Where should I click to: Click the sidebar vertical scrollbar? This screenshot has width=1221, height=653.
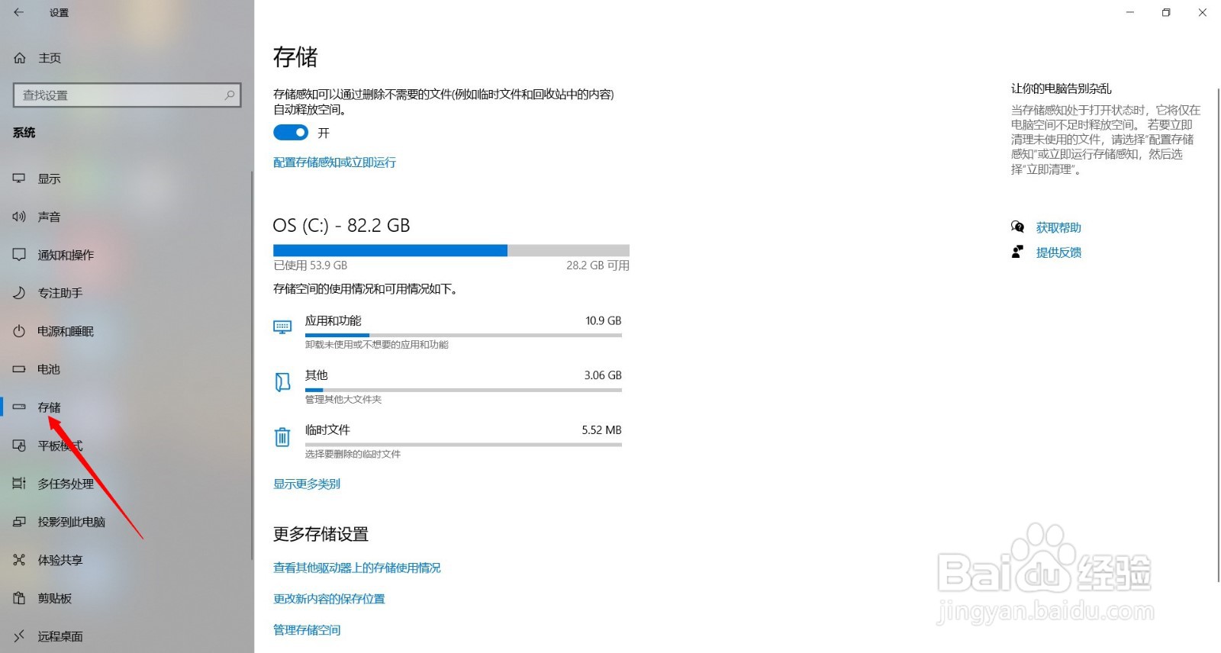coord(251,366)
